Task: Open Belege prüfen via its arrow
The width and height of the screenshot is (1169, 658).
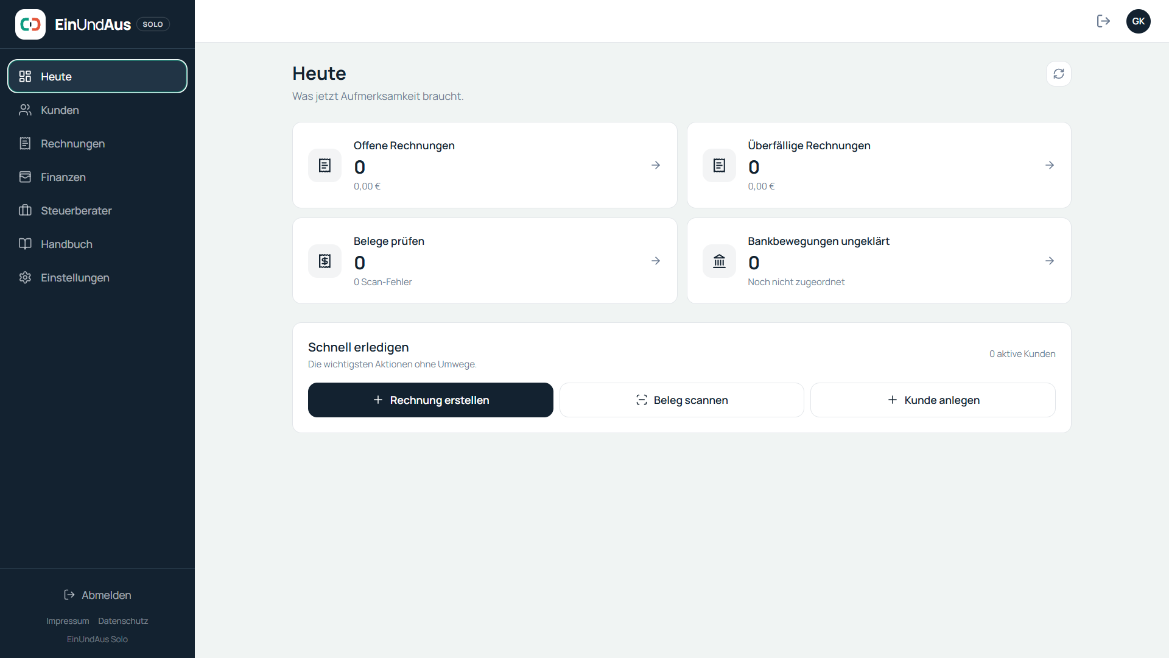Action: (x=656, y=261)
